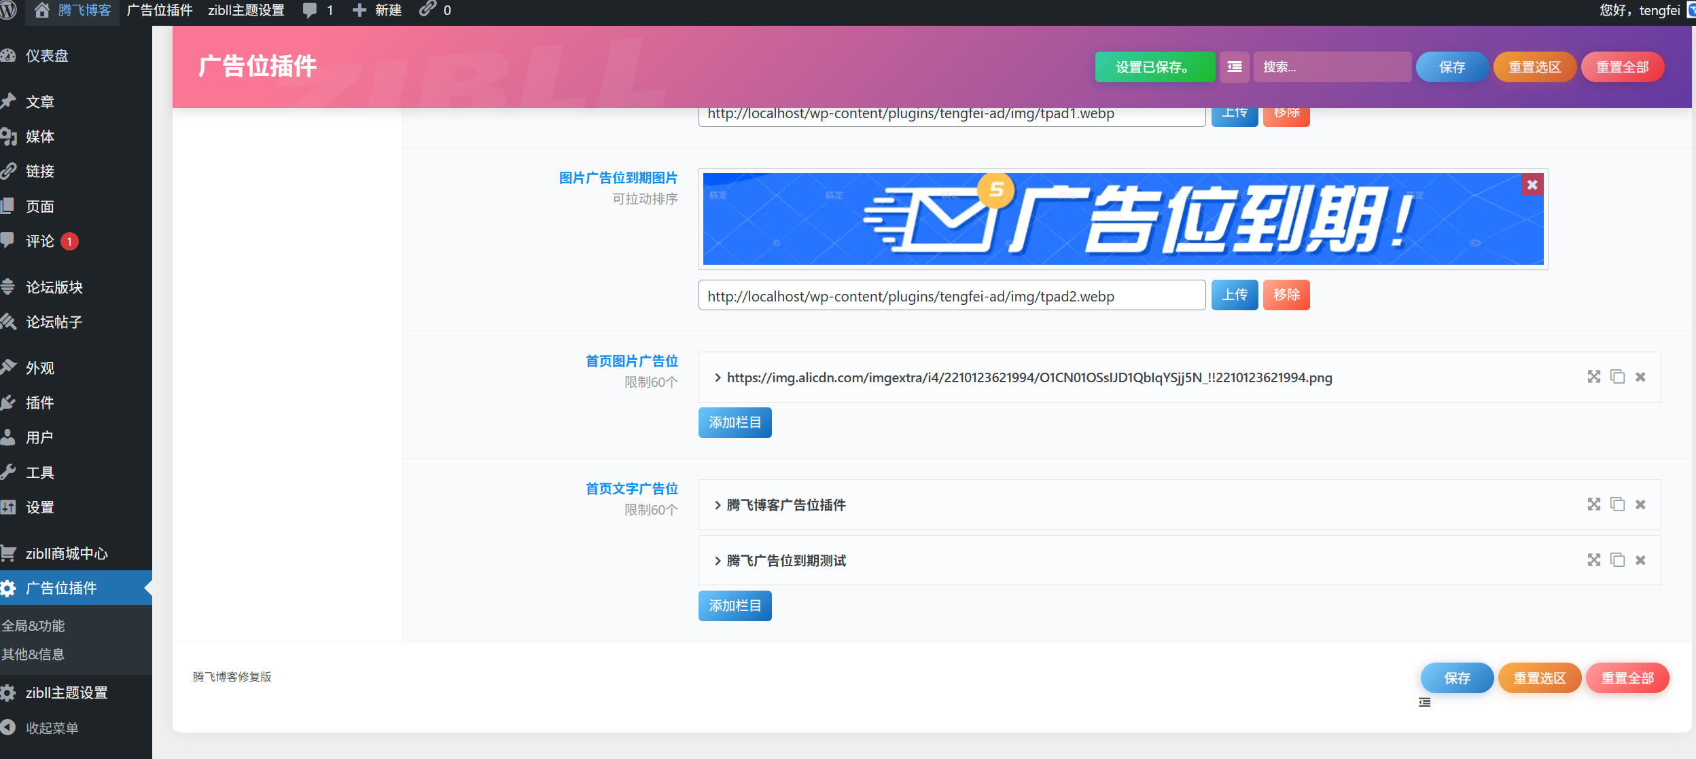Delete the 腾飞广告位到期测试 entry
This screenshot has height=759, width=1696.
click(x=1640, y=560)
